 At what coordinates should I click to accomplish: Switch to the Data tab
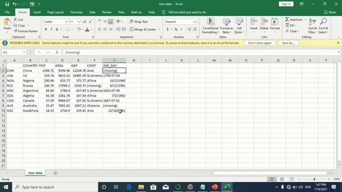point(92,12)
